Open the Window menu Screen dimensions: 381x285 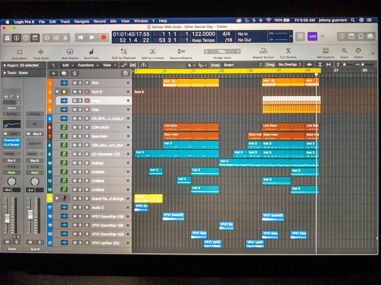tap(141, 21)
